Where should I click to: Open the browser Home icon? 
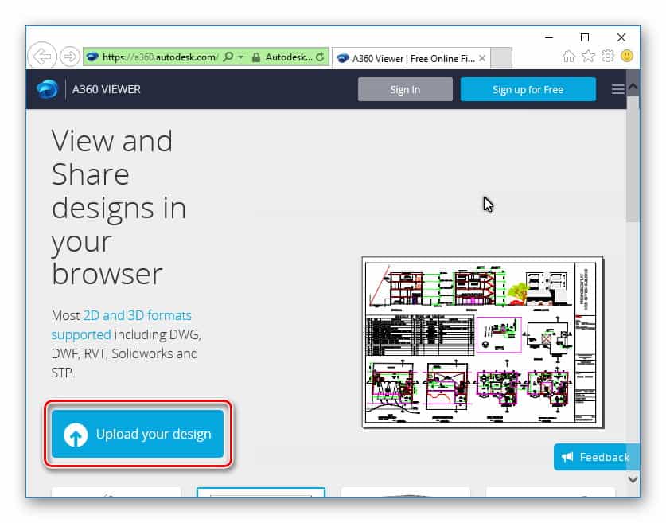[568, 57]
